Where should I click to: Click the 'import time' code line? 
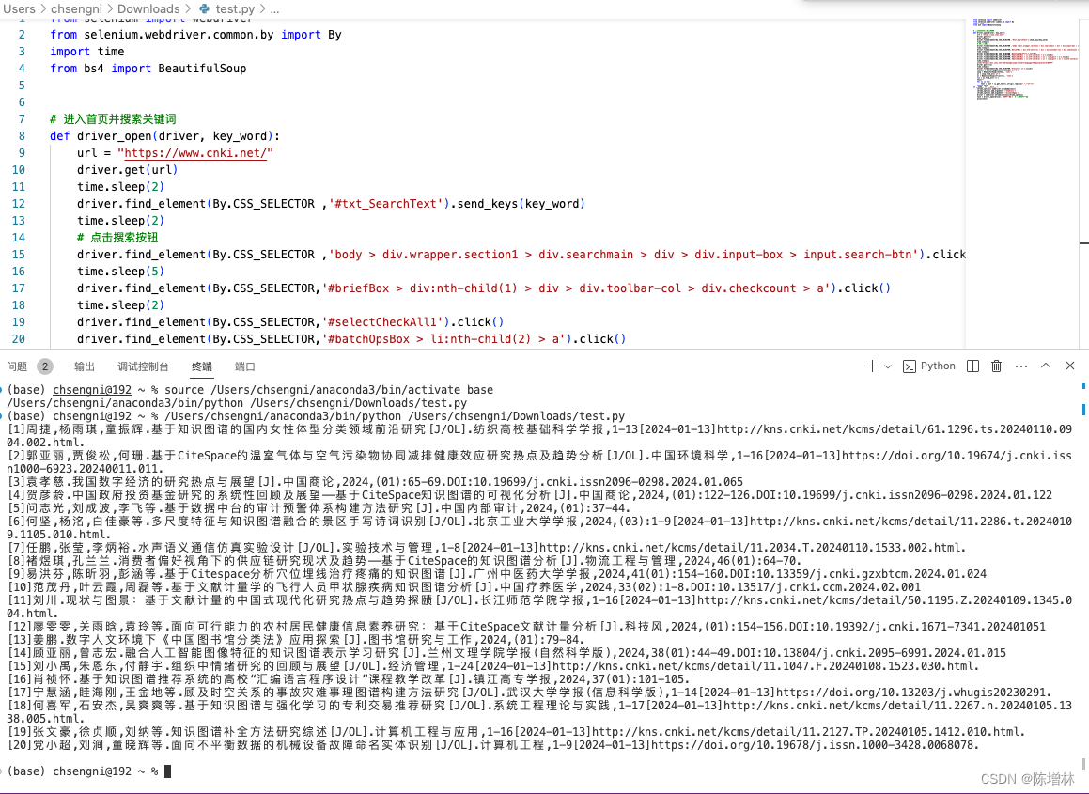[86, 52]
